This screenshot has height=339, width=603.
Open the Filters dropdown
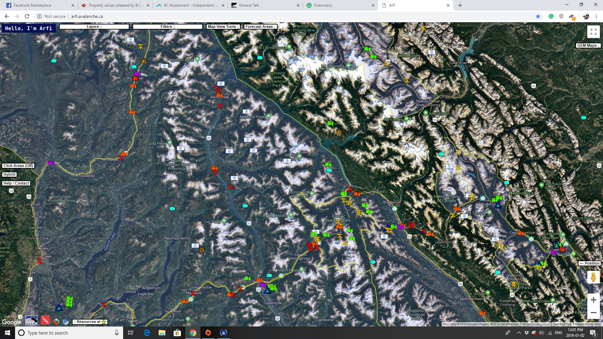167,27
